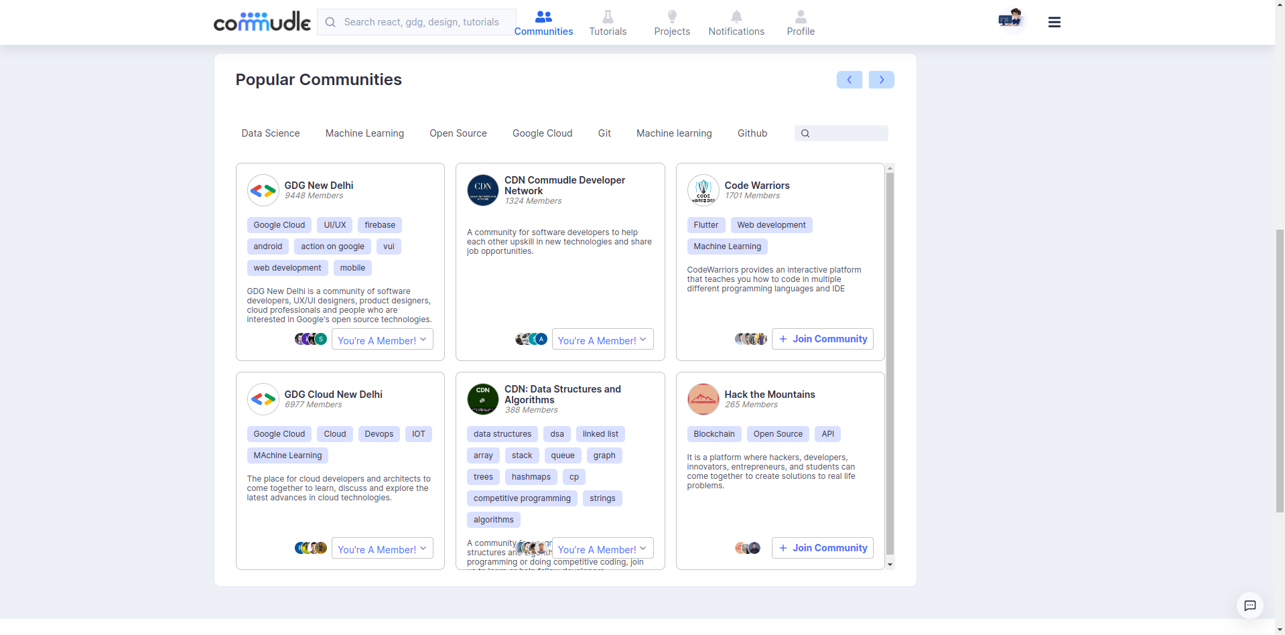Image resolution: width=1285 pixels, height=635 pixels.
Task: Click the linked list tag
Action: point(600,434)
